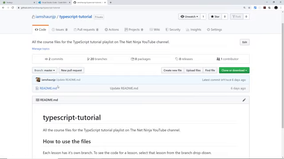Click New pull request button
Viewport: 284px width, 159px height.
pos(71,70)
